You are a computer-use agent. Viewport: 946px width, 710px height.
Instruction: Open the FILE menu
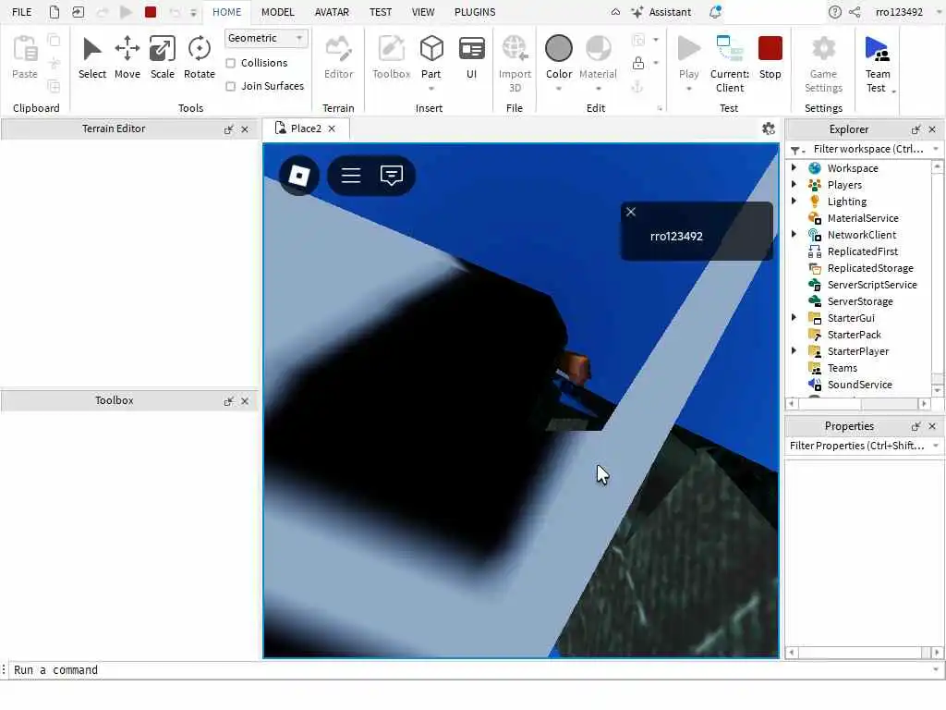[x=22, y=12]
